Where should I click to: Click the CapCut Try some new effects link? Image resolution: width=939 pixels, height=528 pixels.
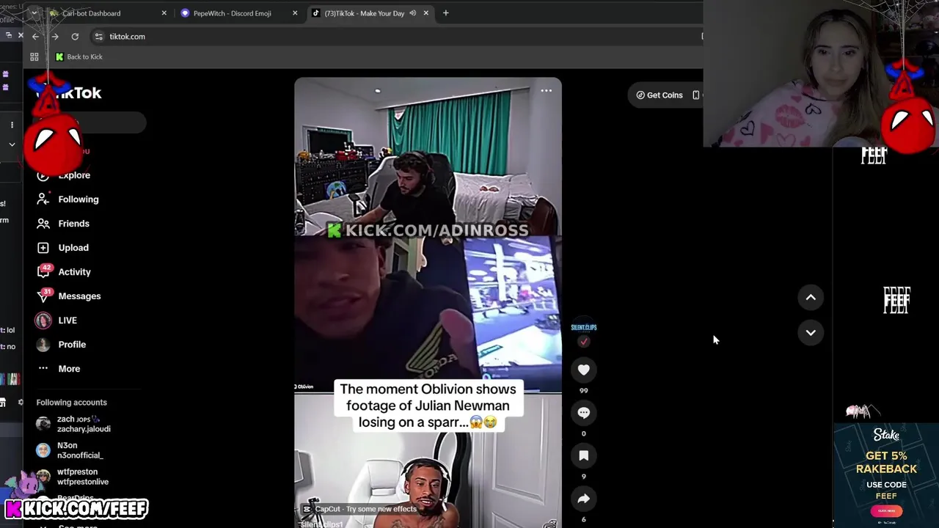click(360, 509)
